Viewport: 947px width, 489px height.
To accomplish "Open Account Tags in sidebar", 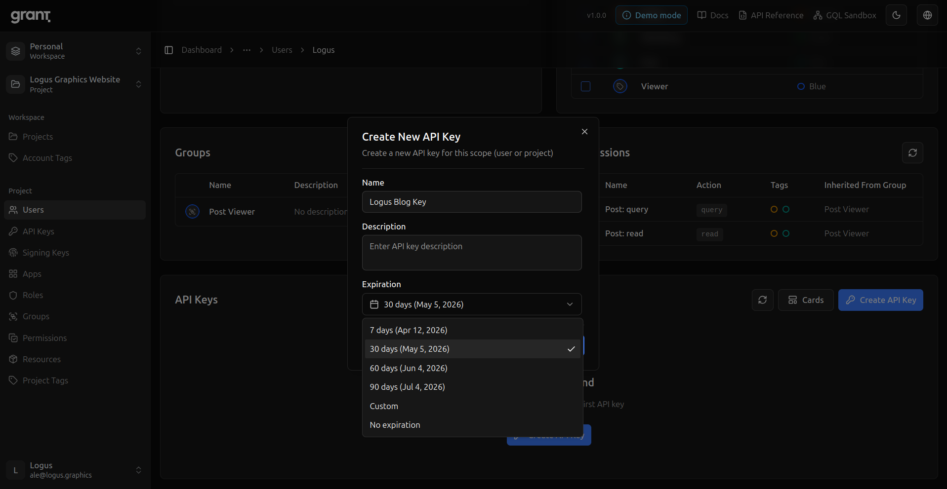I will coord(75,158).
